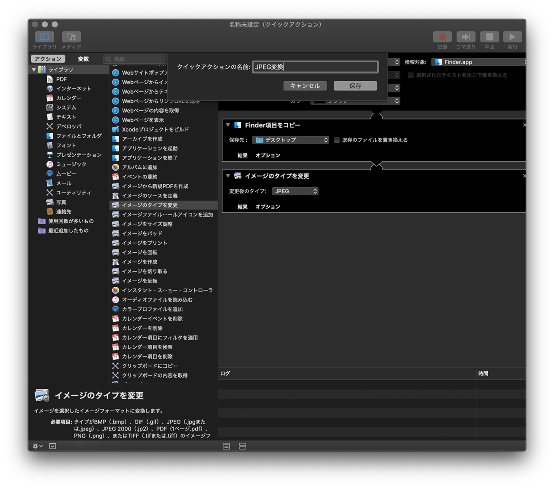Switch to the 変数 tab
Viewport: 554px width, 488px height.
83,59
